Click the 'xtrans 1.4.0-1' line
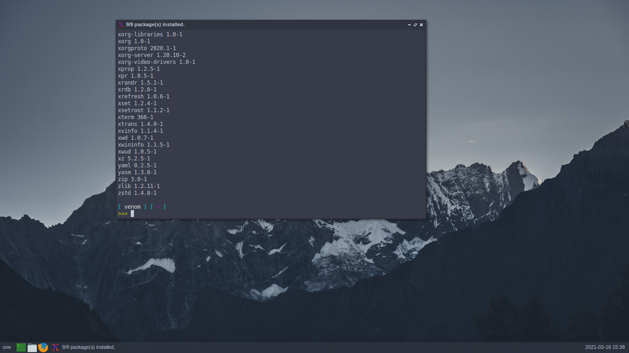The height and width of the screenshot is (353, 629). [x=140, y=124]
